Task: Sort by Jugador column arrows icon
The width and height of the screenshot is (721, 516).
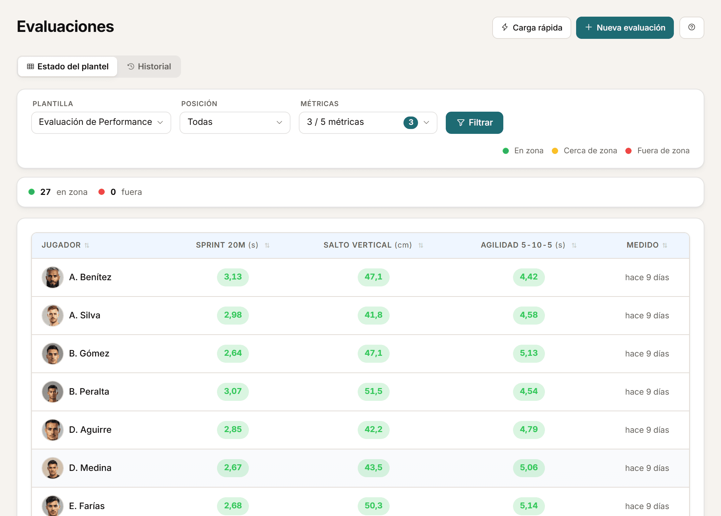Action: point(87,245)
